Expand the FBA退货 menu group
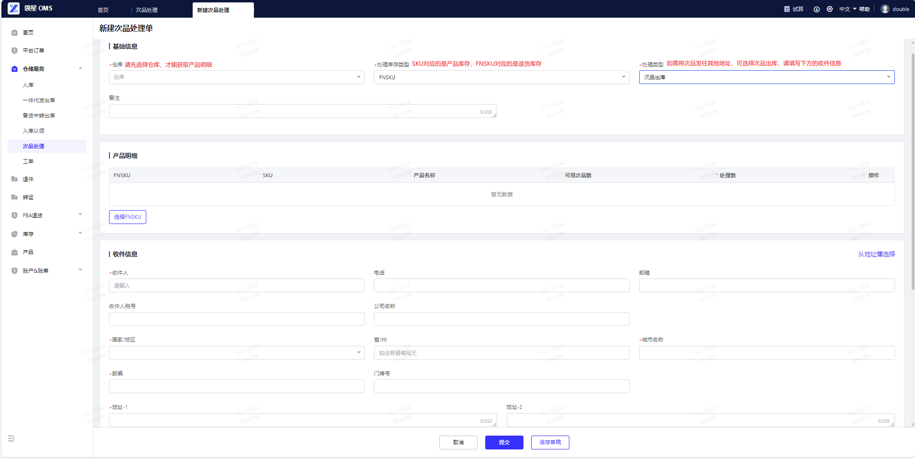The height and width of the screenshot is (459, 915). pyautogui.click(x=80, y=214)
